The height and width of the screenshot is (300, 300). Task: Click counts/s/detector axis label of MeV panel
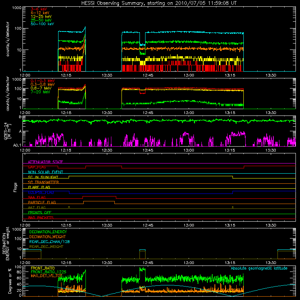7,94
